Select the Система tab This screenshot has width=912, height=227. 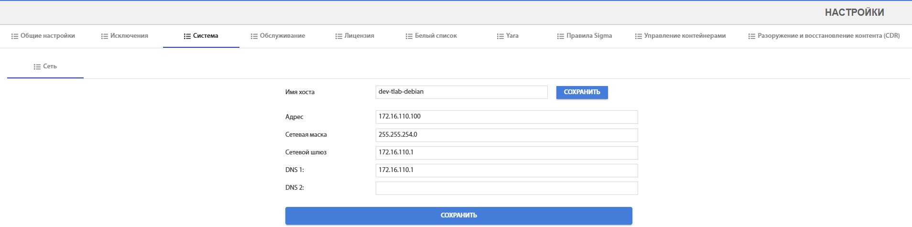coord(201,36)
